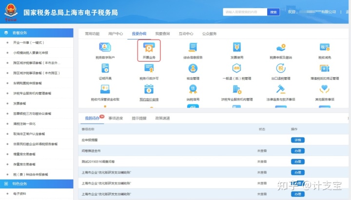Expand the 特色业务 sidebar section
The width and height of the screenshot is (351, 200).
[37, 183]
